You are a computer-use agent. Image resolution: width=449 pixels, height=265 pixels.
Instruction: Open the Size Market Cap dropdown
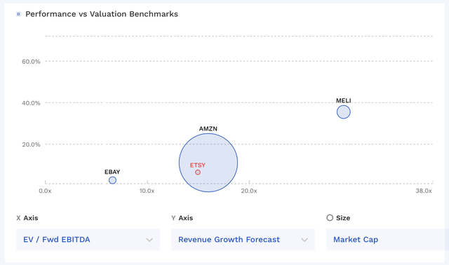[x=387, y=240]
